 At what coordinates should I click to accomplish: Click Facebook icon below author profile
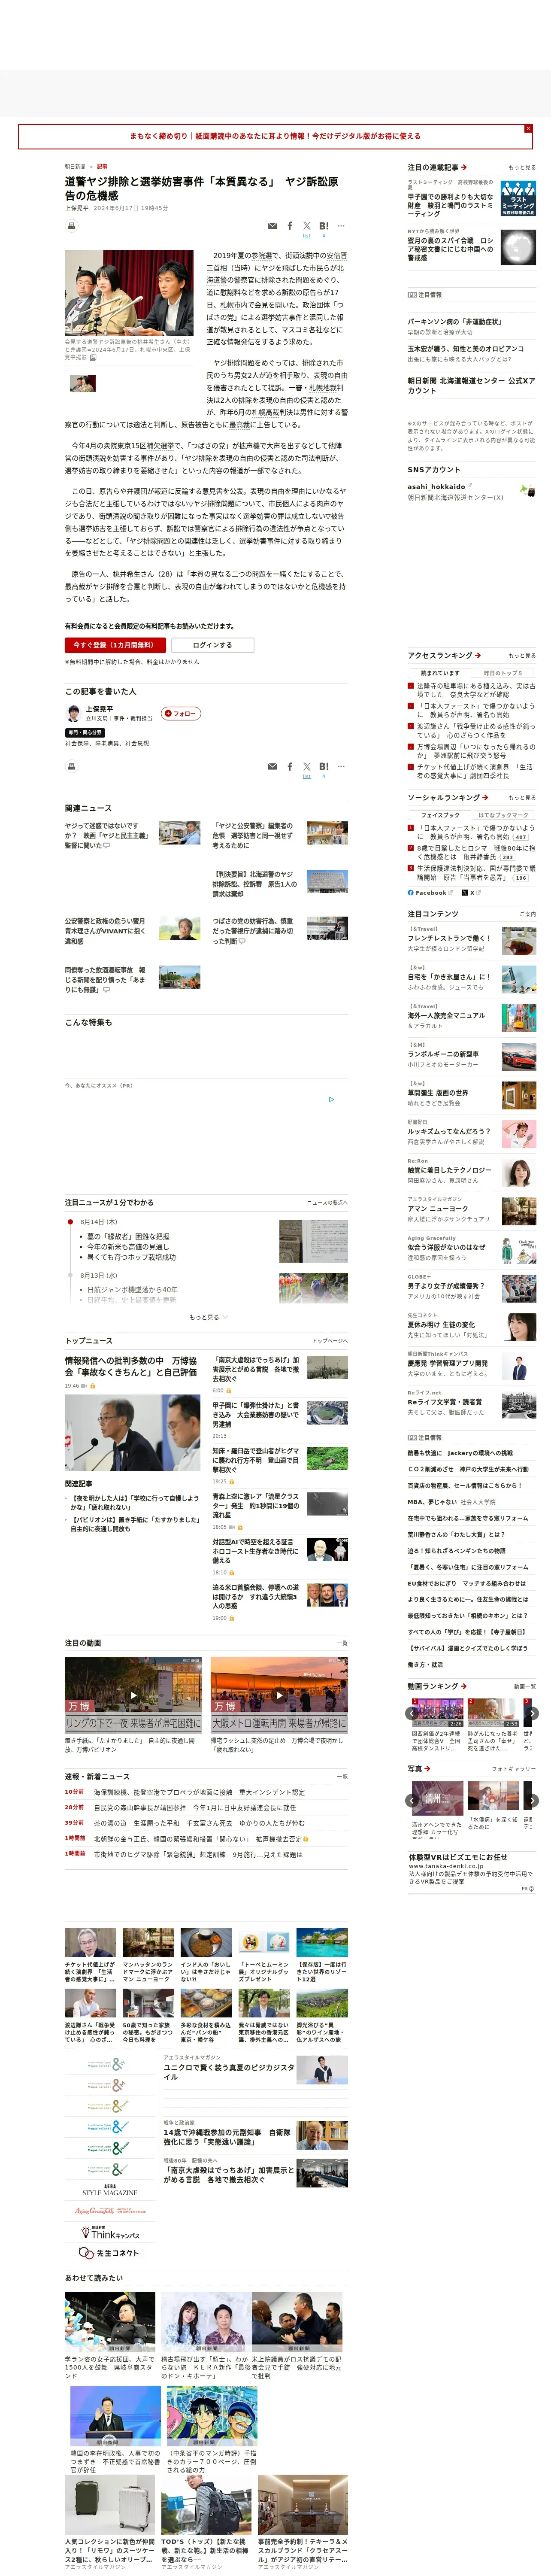click(x=290, y=766)
